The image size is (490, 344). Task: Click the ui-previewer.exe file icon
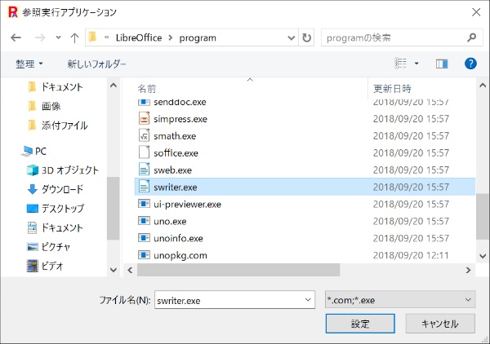click(144, 204)
